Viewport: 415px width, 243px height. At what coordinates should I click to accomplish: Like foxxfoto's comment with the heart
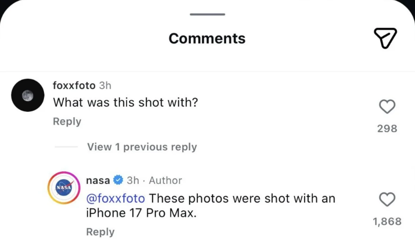[x=387, y=106]
